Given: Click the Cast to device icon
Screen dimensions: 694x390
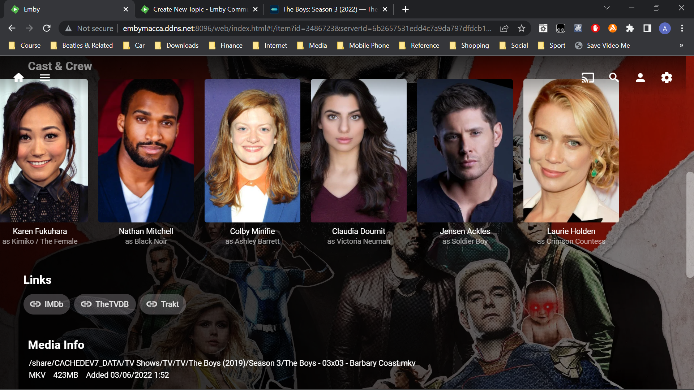Looking at the screenshot, I should [x=588, y=78].
